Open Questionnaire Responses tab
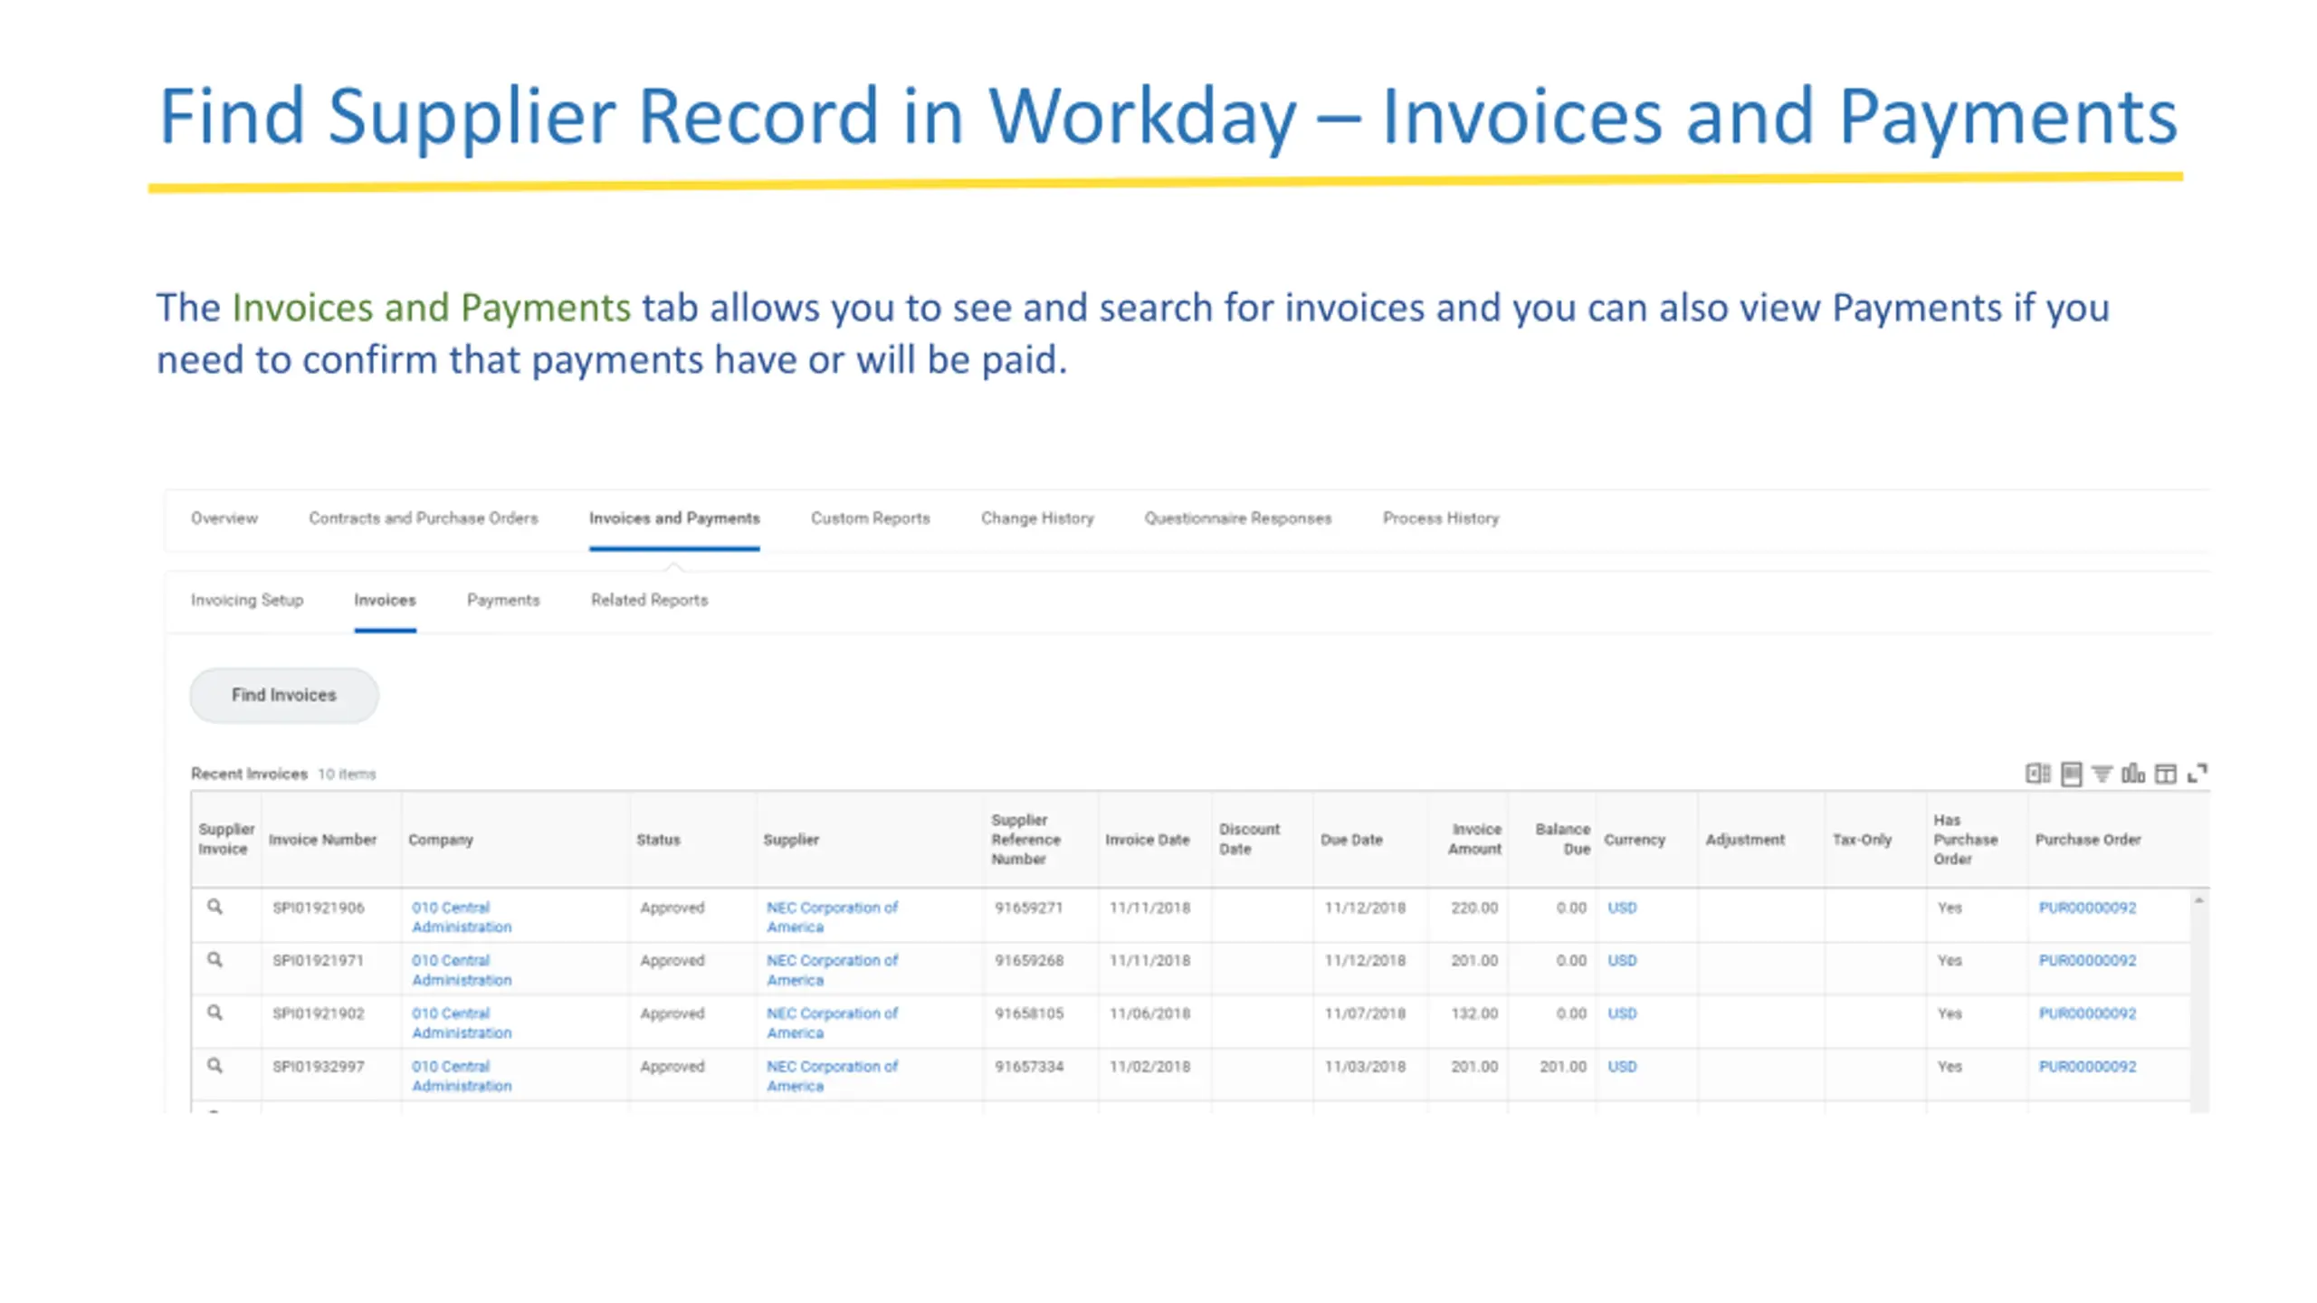This screenshot has height=1303, width=2317. (x=1238, y=518)
